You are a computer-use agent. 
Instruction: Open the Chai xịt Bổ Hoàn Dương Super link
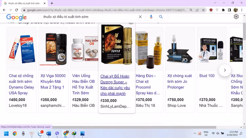point(115,85)
